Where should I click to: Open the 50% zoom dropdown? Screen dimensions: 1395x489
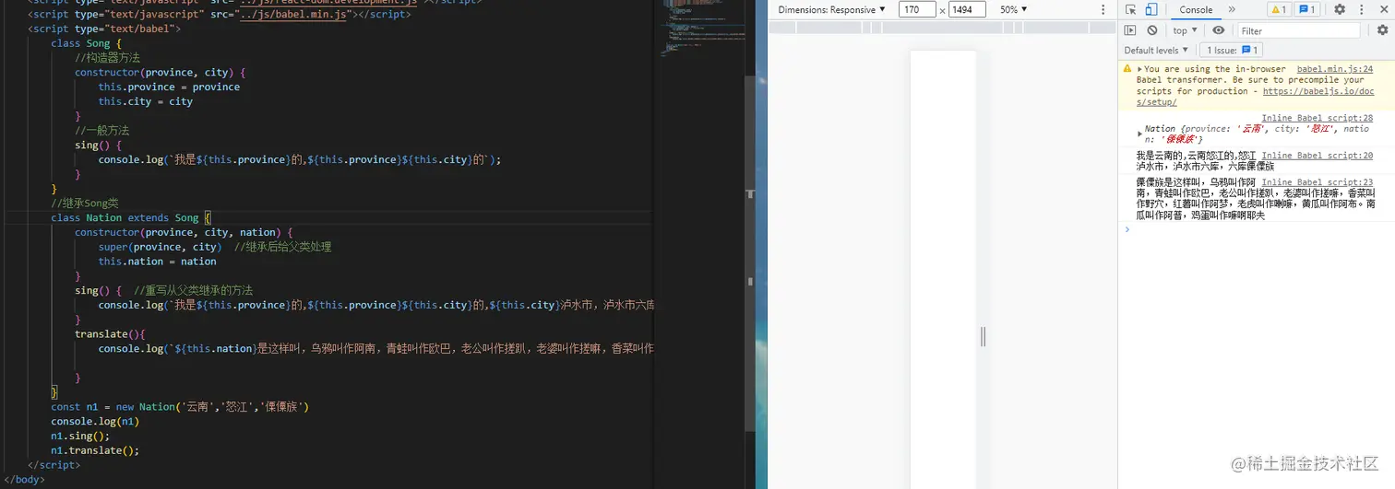click(x=1014, y=9)
